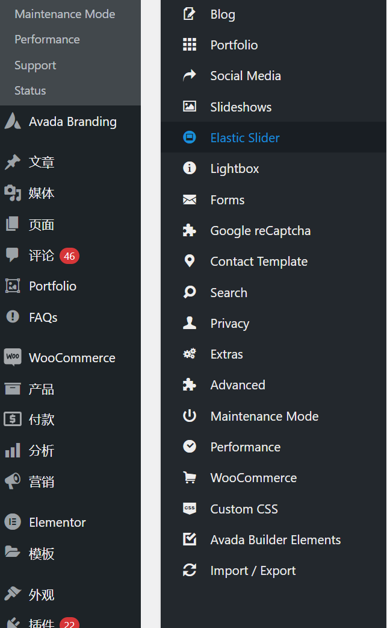The image size is (387, 628).
Task: Click the Contact Template map pin icon
Action: (190, 261)
